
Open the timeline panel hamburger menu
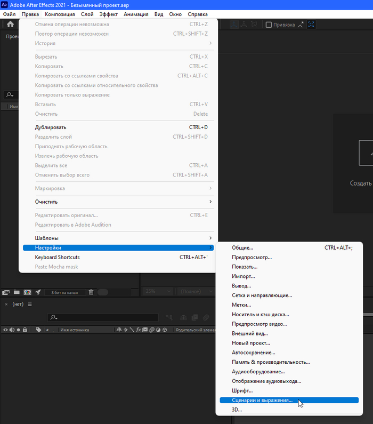[30, 304]
